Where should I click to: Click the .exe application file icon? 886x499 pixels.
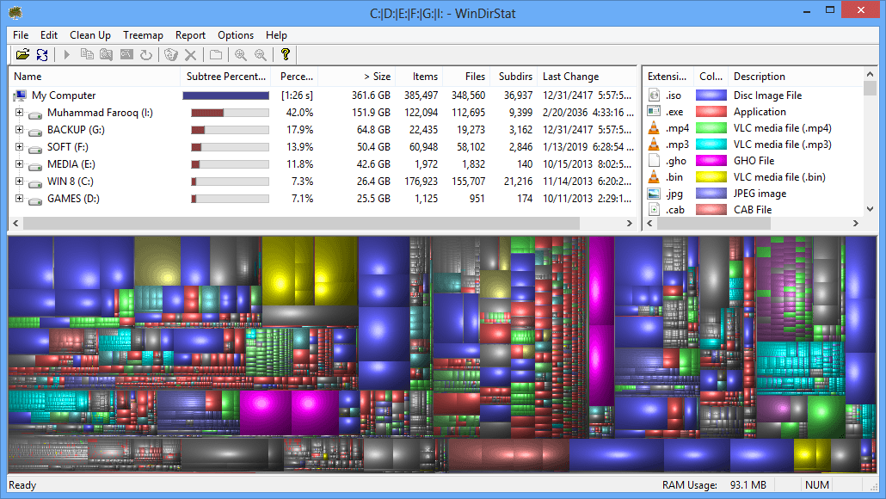tap(654, 111)
